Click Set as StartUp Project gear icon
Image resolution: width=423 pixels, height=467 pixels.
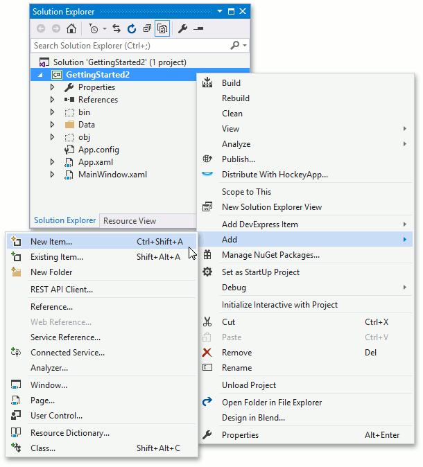[x=207, y=272]
